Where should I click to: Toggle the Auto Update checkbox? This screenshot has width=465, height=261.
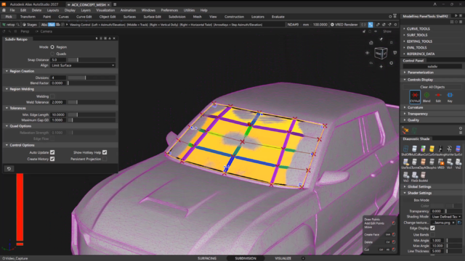(52, 152)
